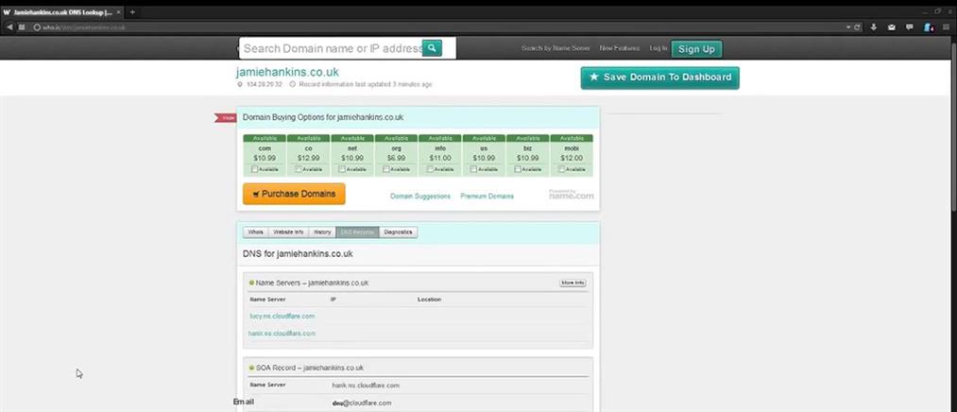Image resolution: width=957 pixels, height=412 pixels.
Task: Collapse buying options with the Hide ribbon
Action: click(225, 118)
